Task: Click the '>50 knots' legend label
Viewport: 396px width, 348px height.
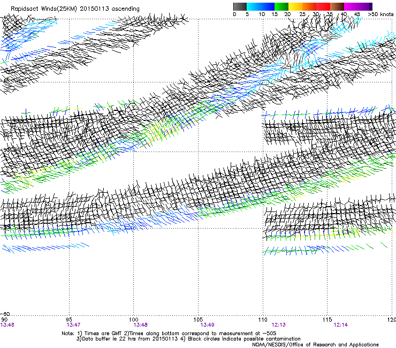Action: click(x=380, y=14)
